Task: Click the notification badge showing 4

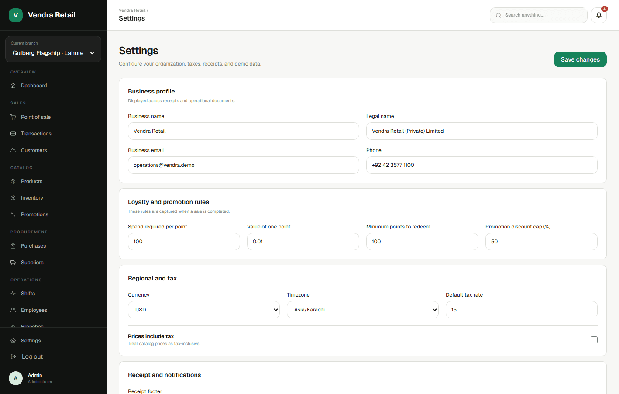Action: tap(605, 9)
